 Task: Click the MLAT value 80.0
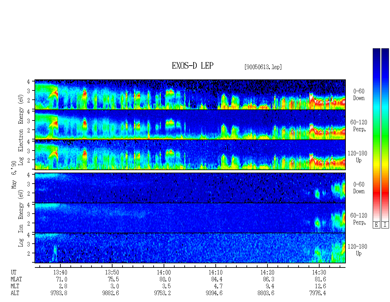tap(165, 279)
